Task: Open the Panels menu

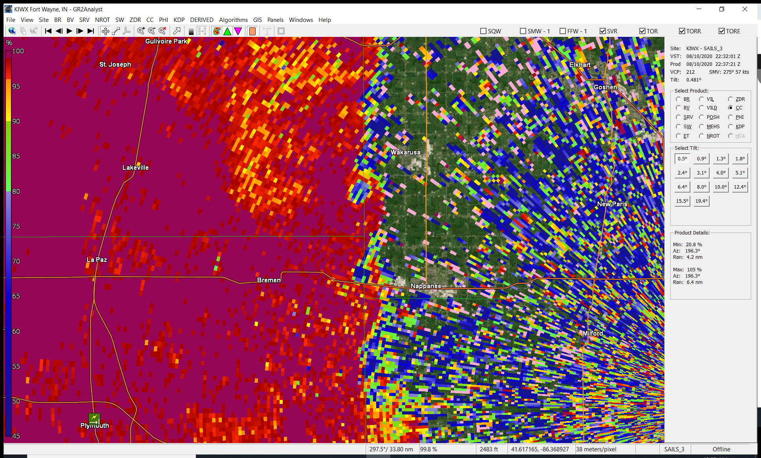Action: point(275,20)
